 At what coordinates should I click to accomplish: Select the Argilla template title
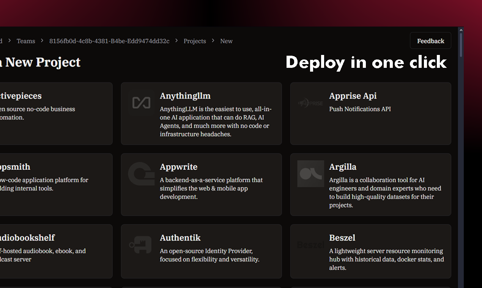coord(343,167)
